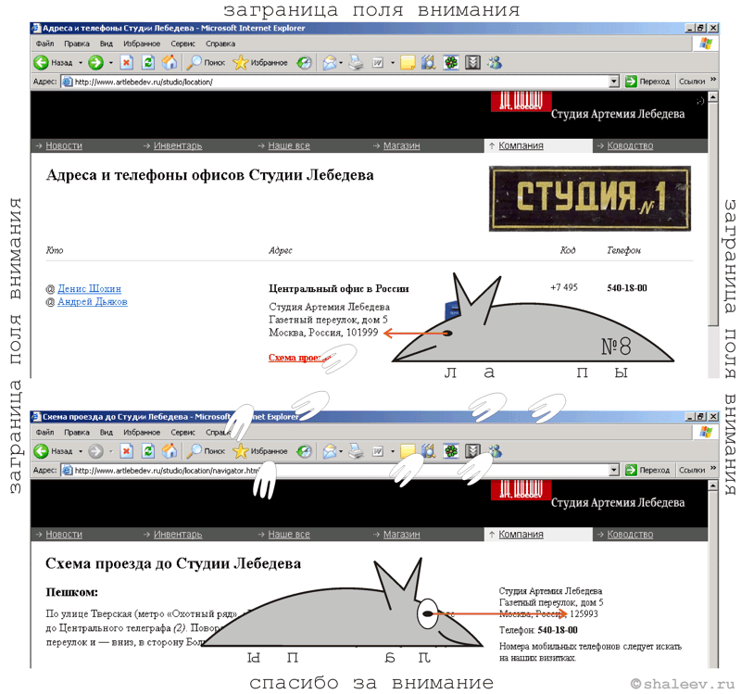The width and height of the screenshot is (741, 694).
Task: Click the Stop icon in top window toolbar
Action: 126,62
